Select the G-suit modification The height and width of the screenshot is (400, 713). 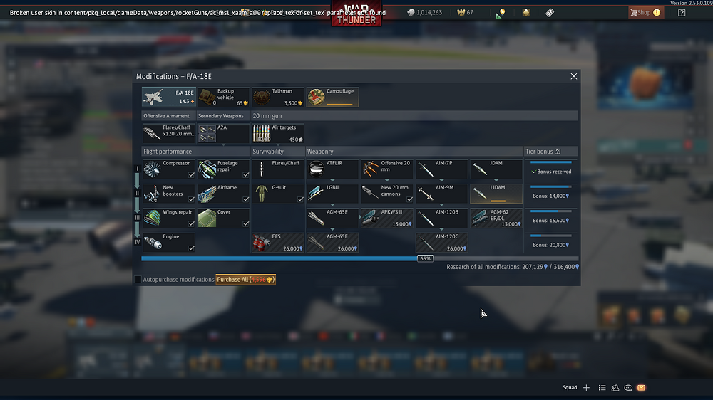[278, 194]
